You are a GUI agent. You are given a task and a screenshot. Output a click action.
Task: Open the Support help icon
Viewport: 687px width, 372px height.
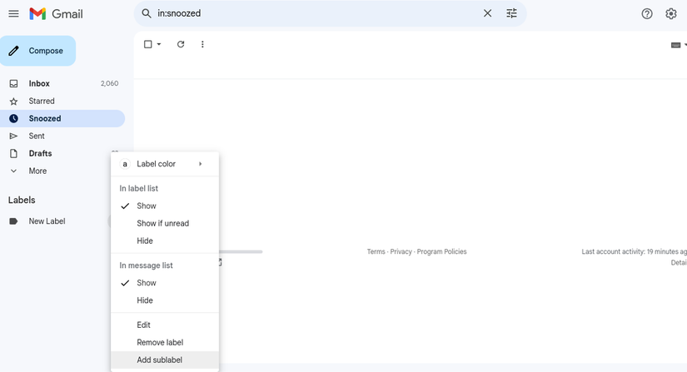(x=647, y=13)
